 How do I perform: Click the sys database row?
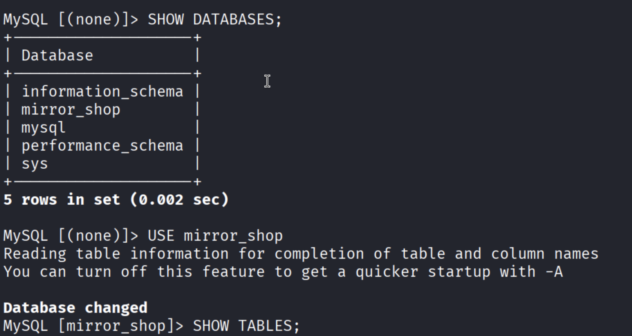(35, 164)
